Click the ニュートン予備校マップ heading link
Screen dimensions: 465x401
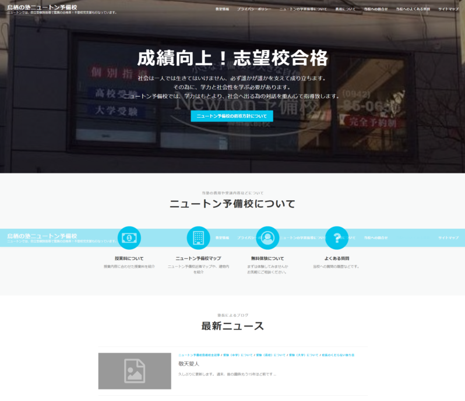[x=198, y=258]
